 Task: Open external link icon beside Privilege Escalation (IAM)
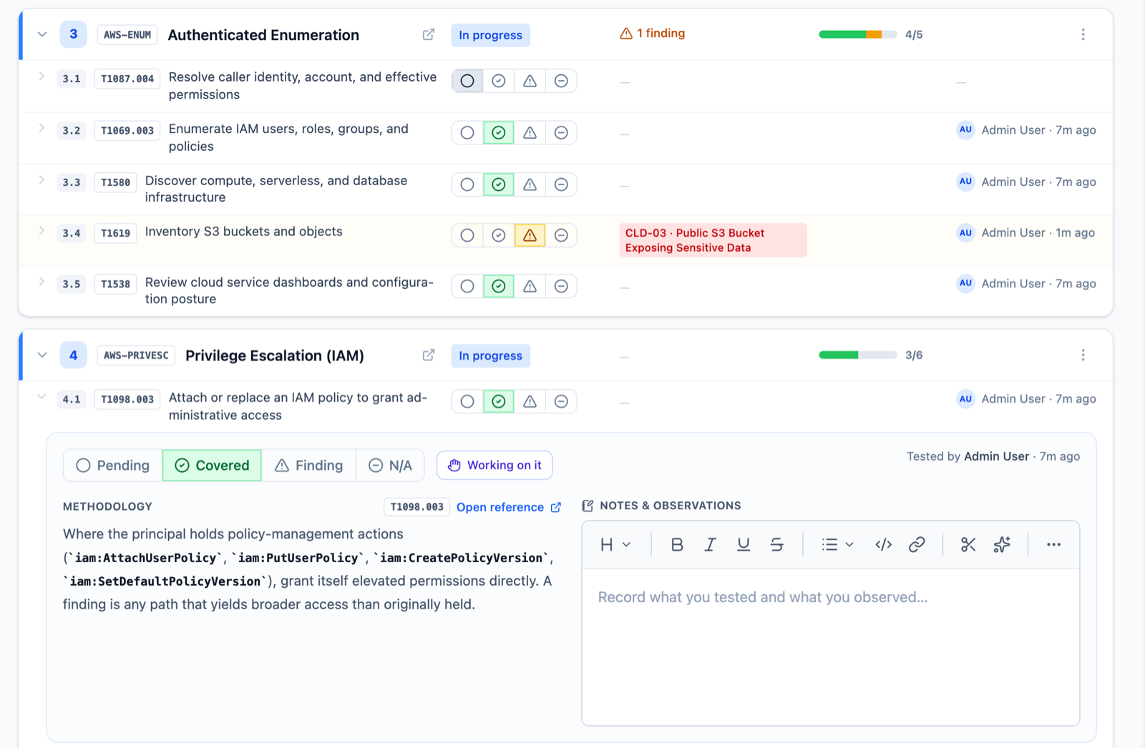point(429,355)
